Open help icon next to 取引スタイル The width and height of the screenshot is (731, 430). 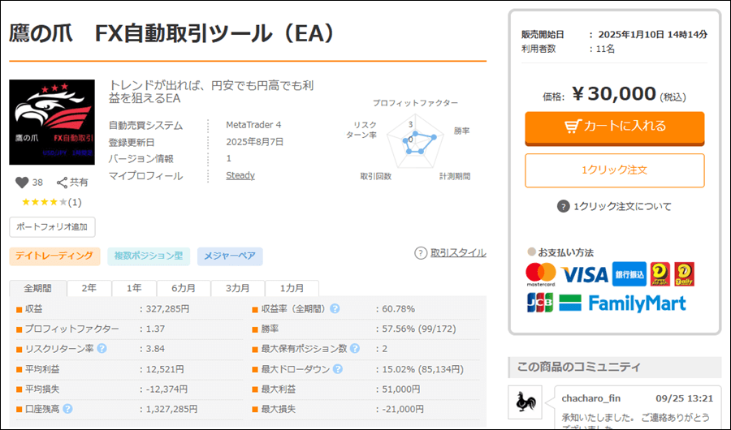pos(421,253)
